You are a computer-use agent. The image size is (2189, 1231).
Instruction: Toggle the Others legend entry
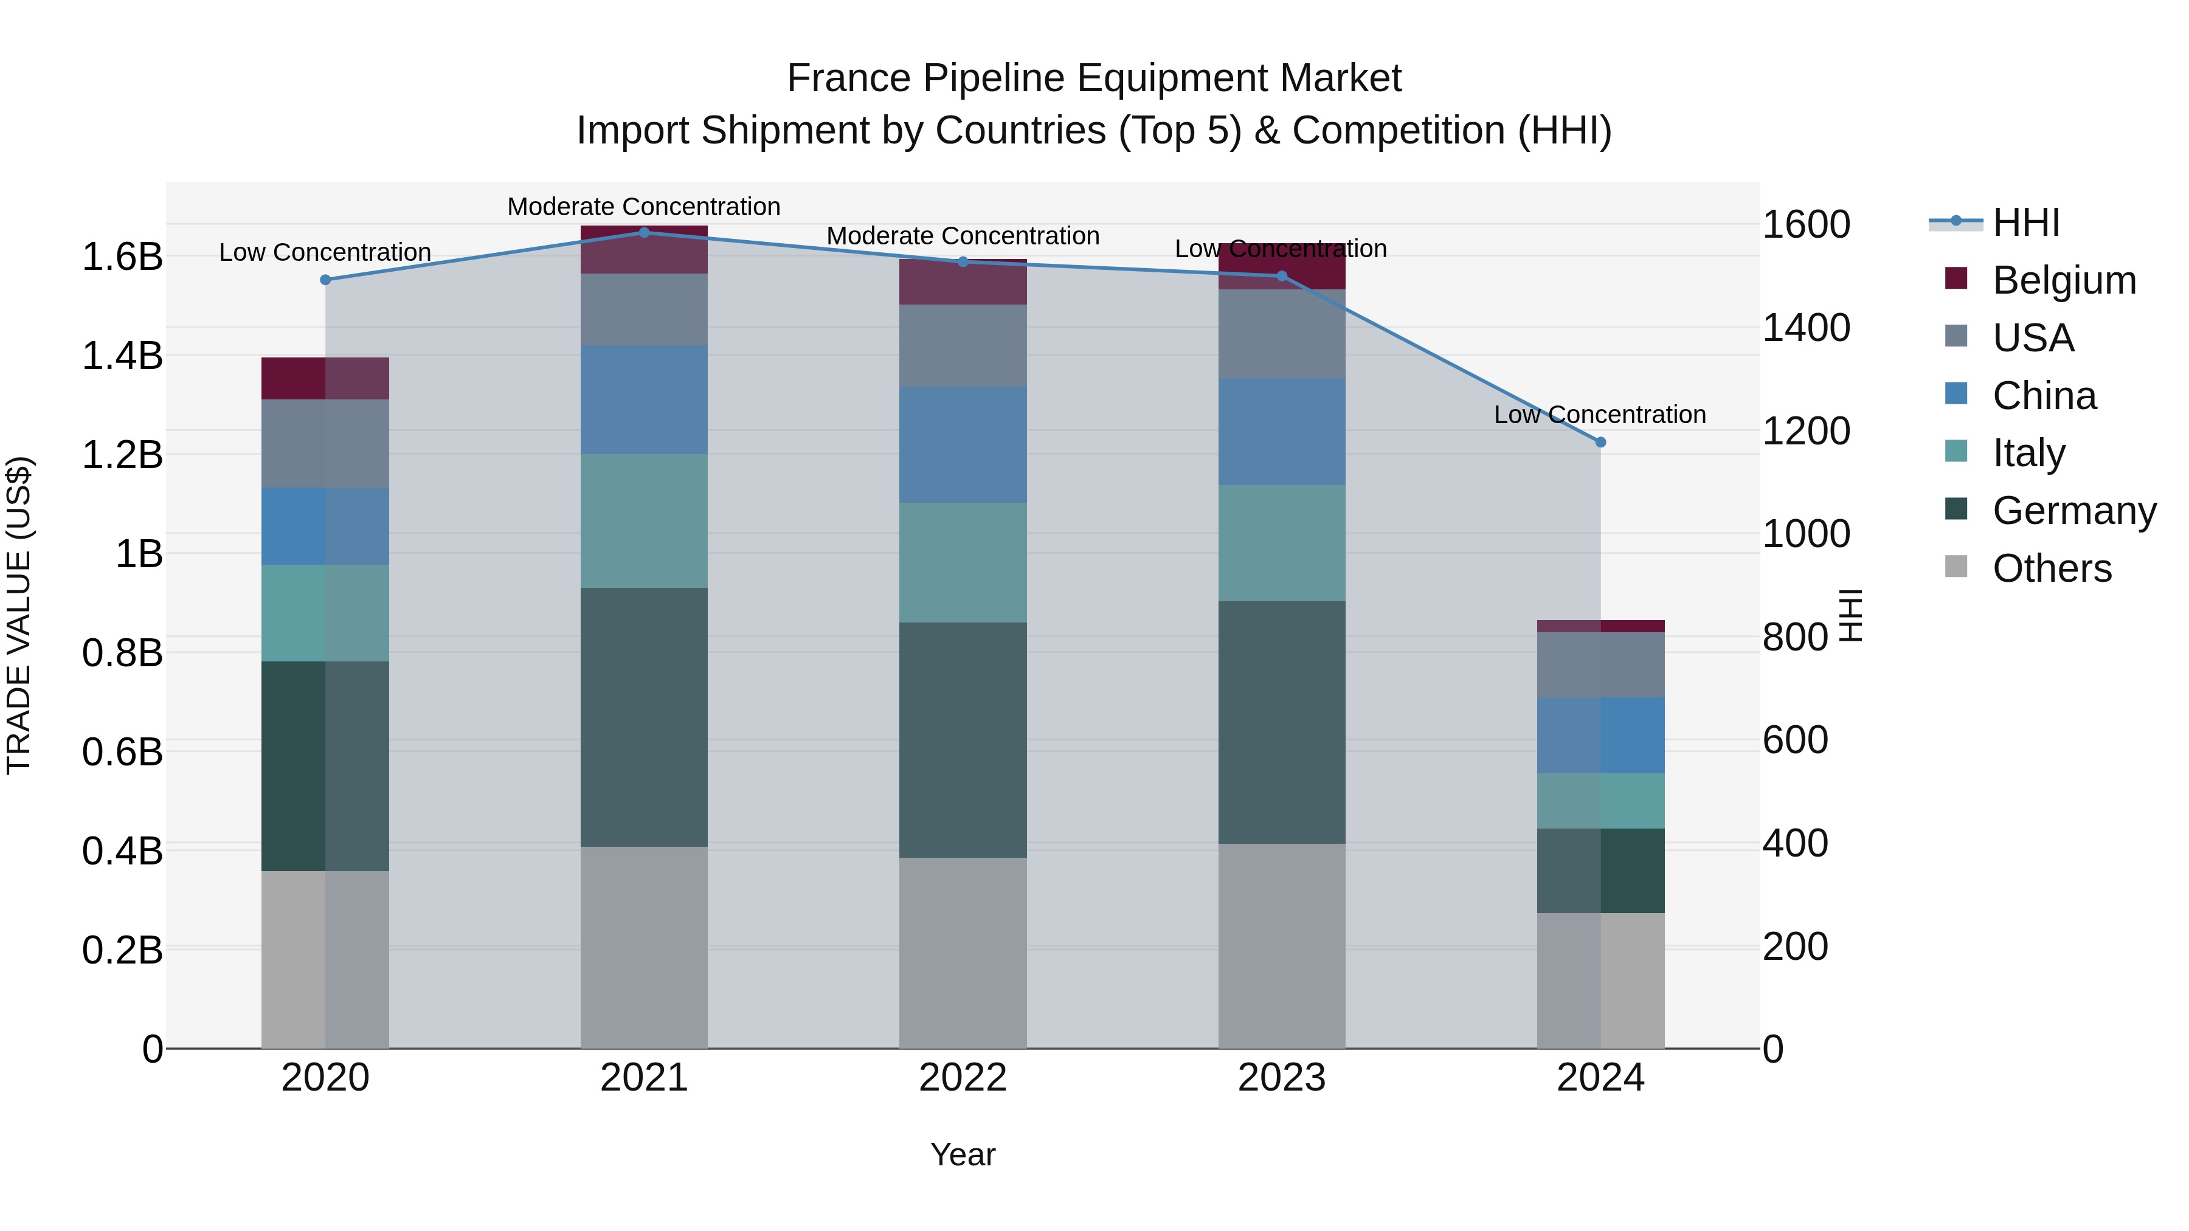[2027, 568]
